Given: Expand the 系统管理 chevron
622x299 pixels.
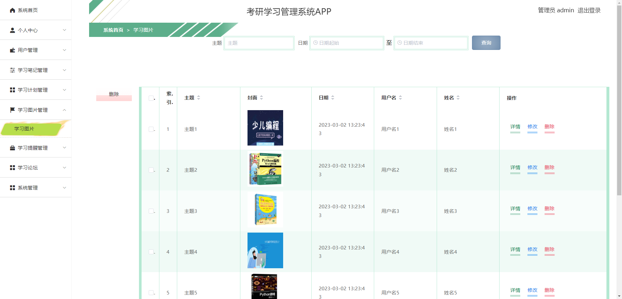Looking at the screenshot, I should coord(64,188).
